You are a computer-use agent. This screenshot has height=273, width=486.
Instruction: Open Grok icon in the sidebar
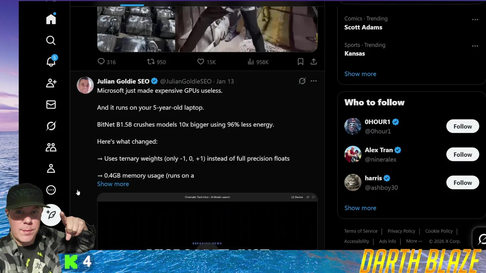tap(51, 126)
